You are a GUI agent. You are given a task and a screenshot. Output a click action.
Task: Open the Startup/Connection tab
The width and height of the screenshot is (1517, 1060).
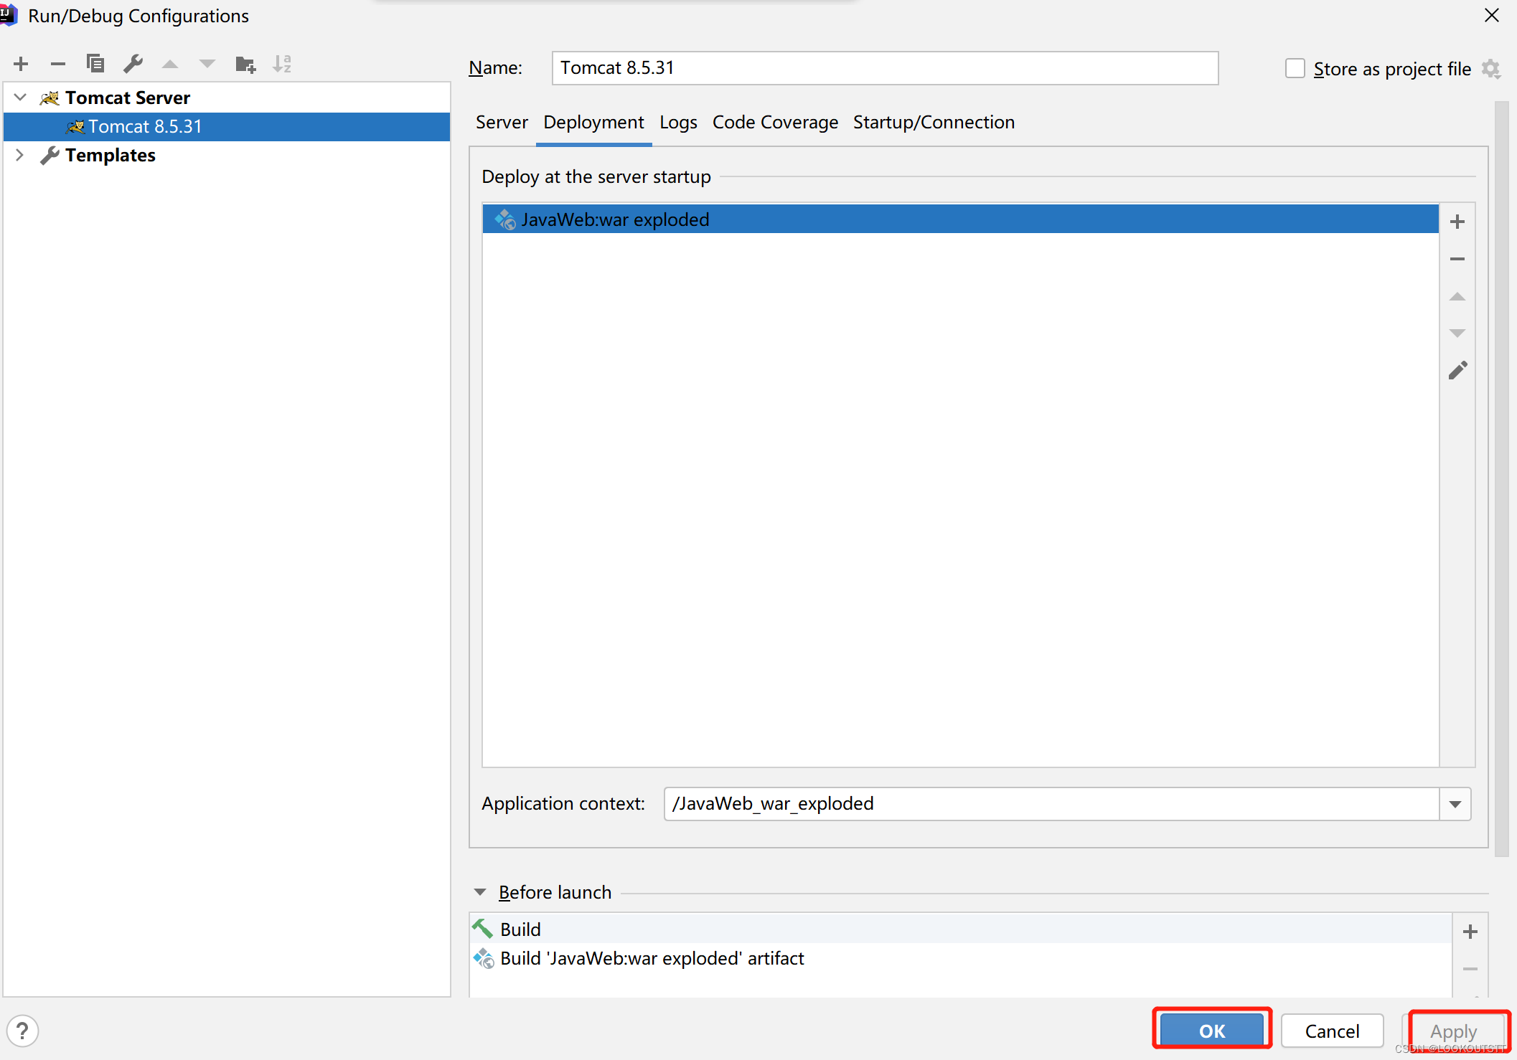(934, 123)
